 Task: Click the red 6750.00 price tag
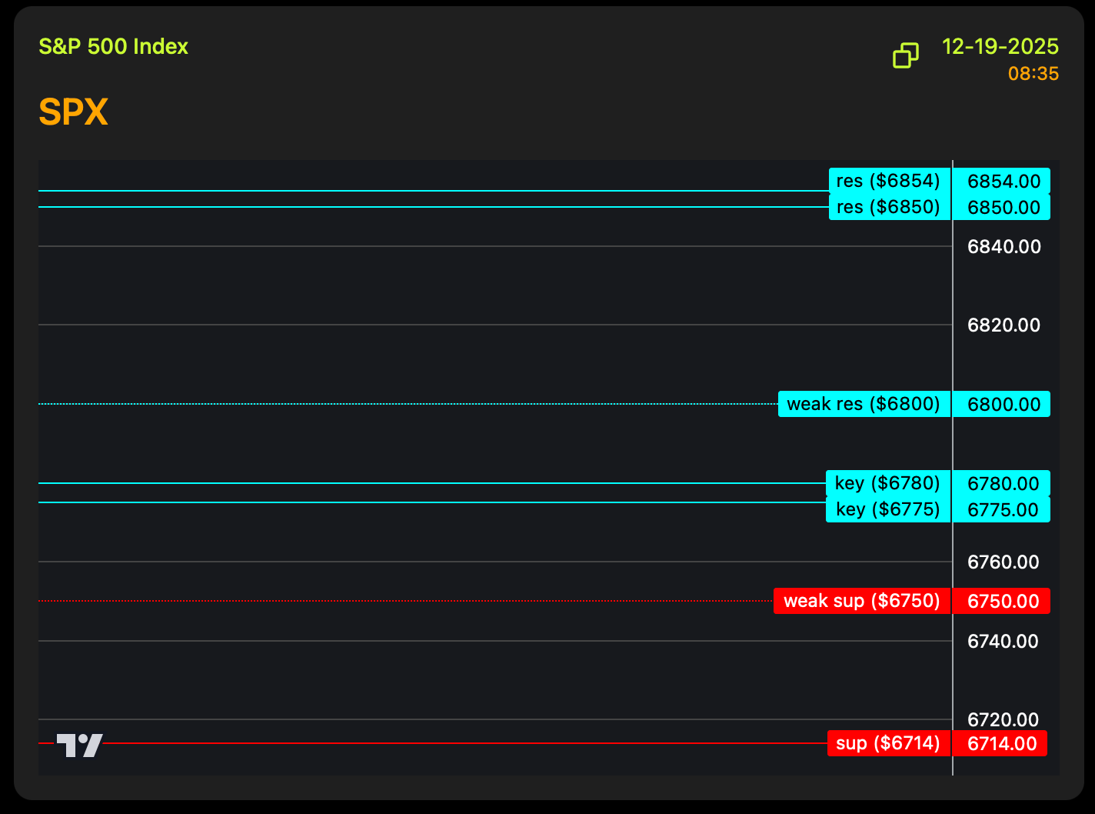(1003, 602)
